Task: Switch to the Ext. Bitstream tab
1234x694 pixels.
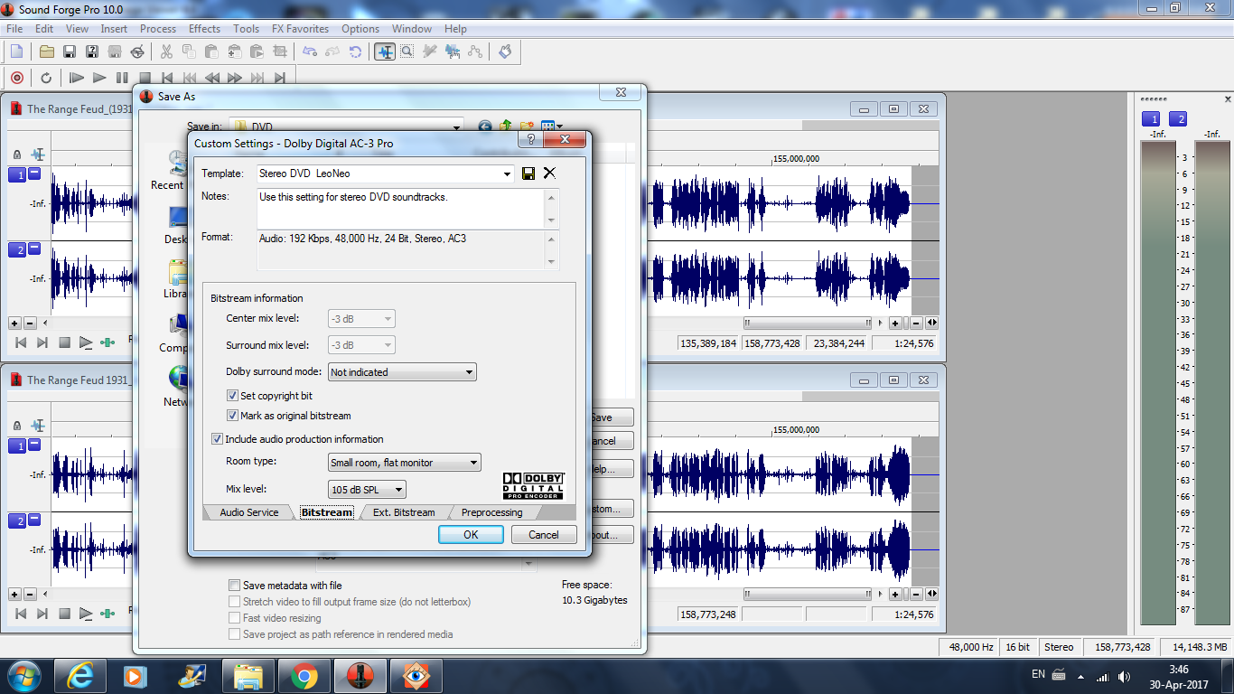Action: coord(404,512)
